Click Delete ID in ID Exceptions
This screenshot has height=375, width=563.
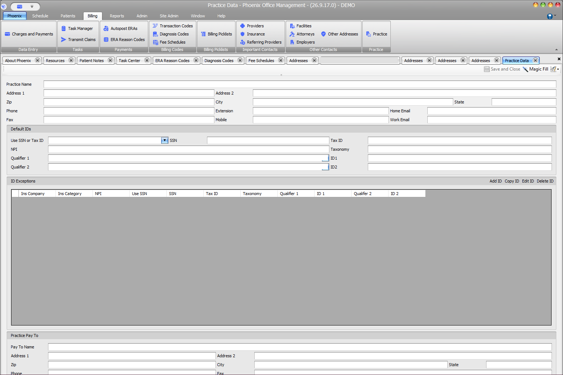click(545, 181)
